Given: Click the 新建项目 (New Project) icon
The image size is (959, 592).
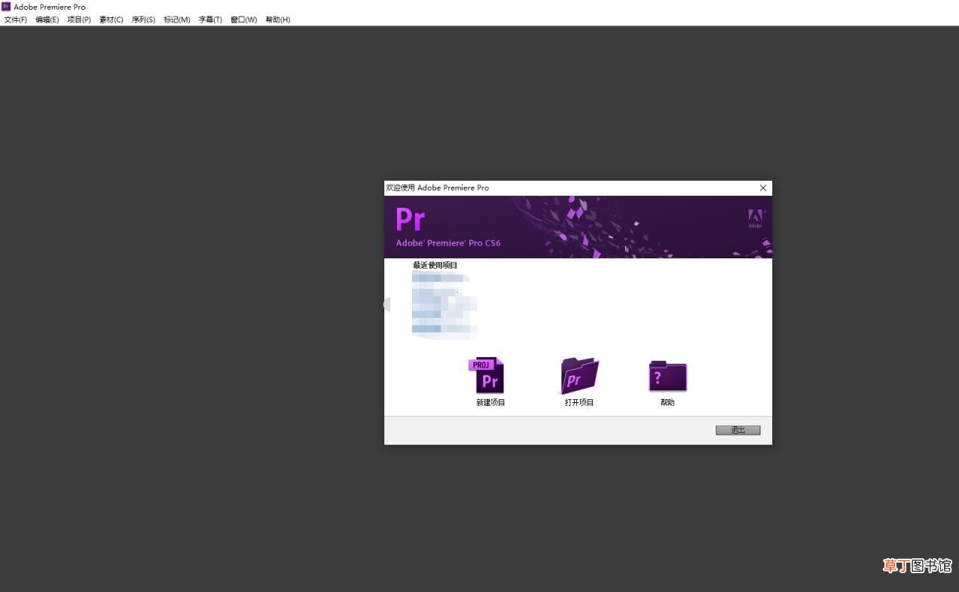Looking at the screenshot, I should click(x=487, y=375).
